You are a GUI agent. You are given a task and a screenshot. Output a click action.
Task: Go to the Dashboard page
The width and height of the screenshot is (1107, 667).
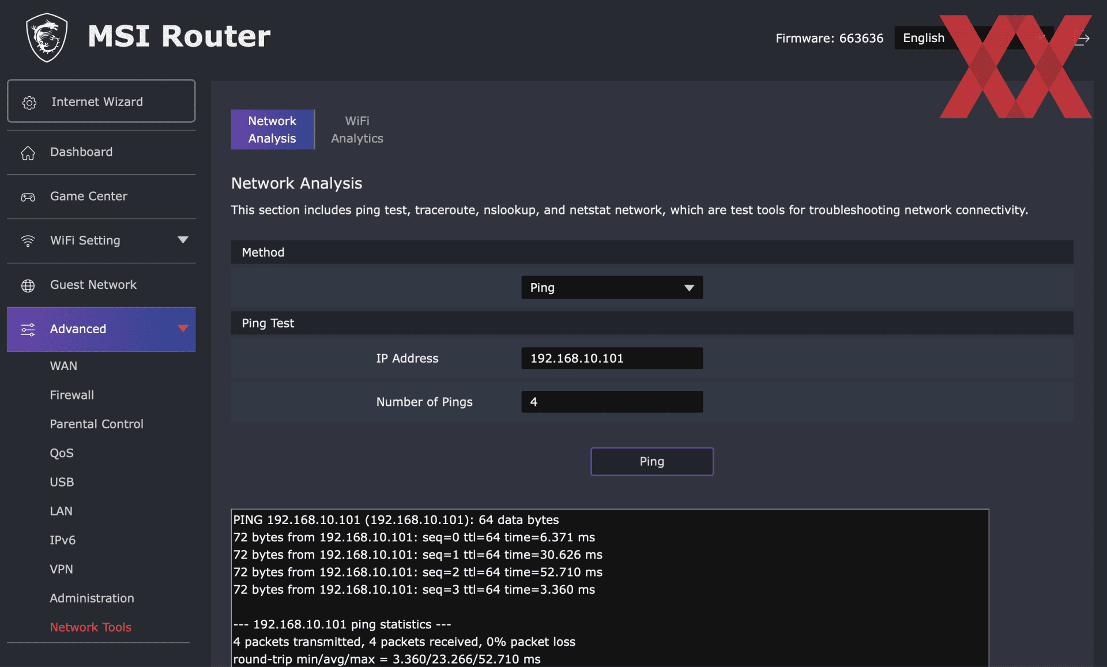101,152
